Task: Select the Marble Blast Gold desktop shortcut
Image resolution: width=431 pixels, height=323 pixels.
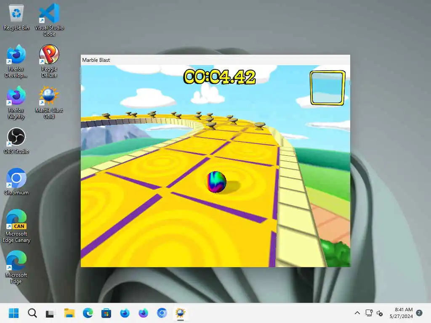Action: [49, 102]
